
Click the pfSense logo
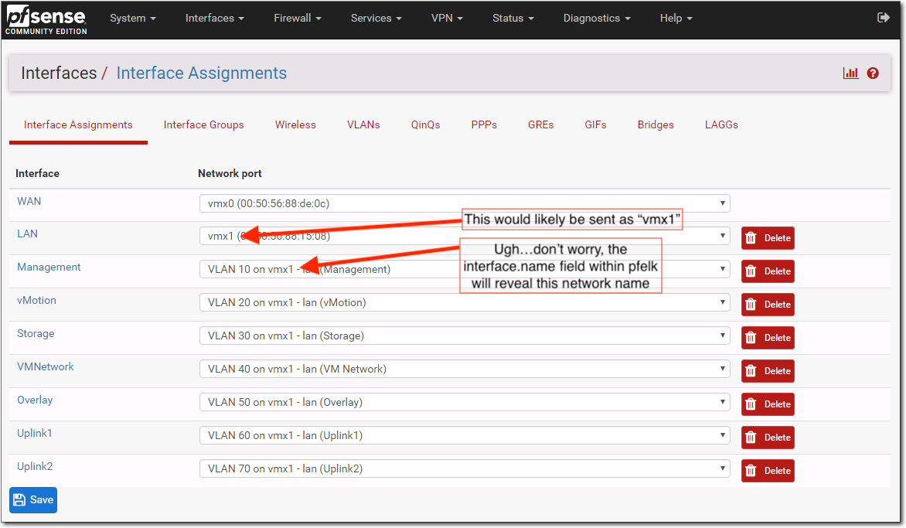click(45, 19)
